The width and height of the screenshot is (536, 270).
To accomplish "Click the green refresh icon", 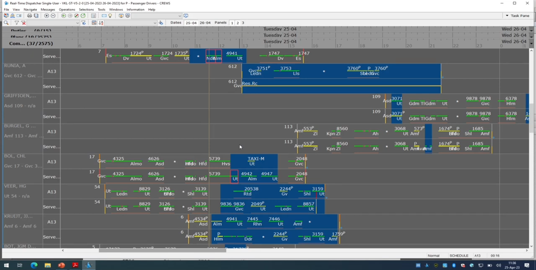I will point(83,16).
